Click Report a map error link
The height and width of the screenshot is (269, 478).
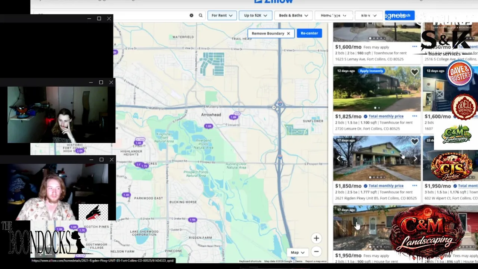pyautogui.click(x=316, y=261)
